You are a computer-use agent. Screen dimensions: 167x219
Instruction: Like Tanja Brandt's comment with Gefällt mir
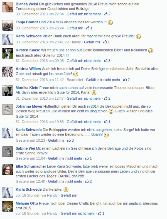pyautogui.click(x=75, y=28)
